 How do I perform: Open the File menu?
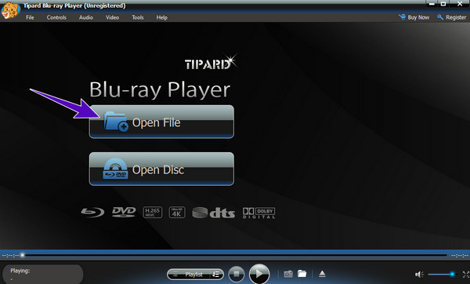click(x=30, y=17)
